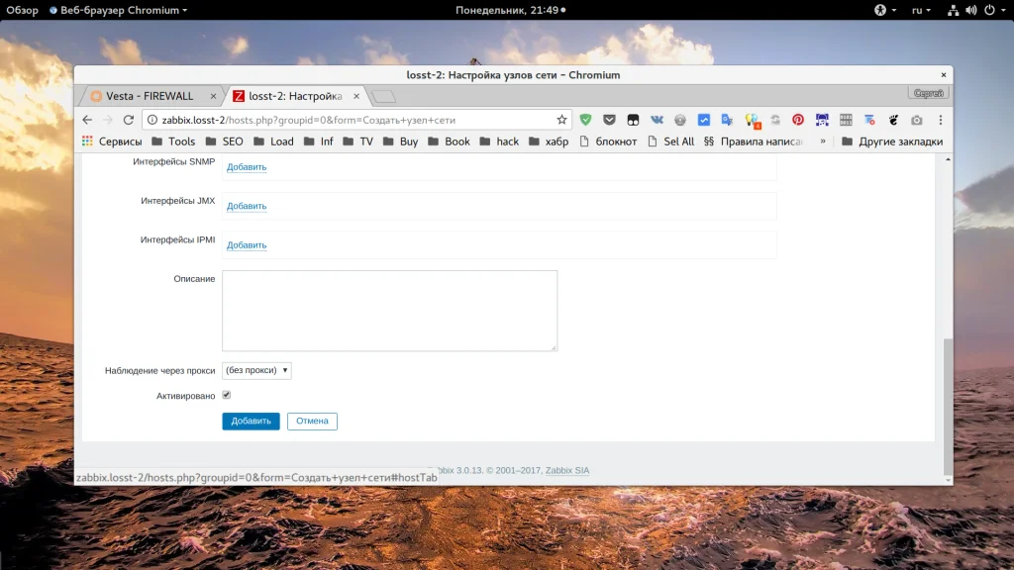Open the proxy monitoring dropdown
The width and height of the screenshot is (1014, 570).
point(256,370)
